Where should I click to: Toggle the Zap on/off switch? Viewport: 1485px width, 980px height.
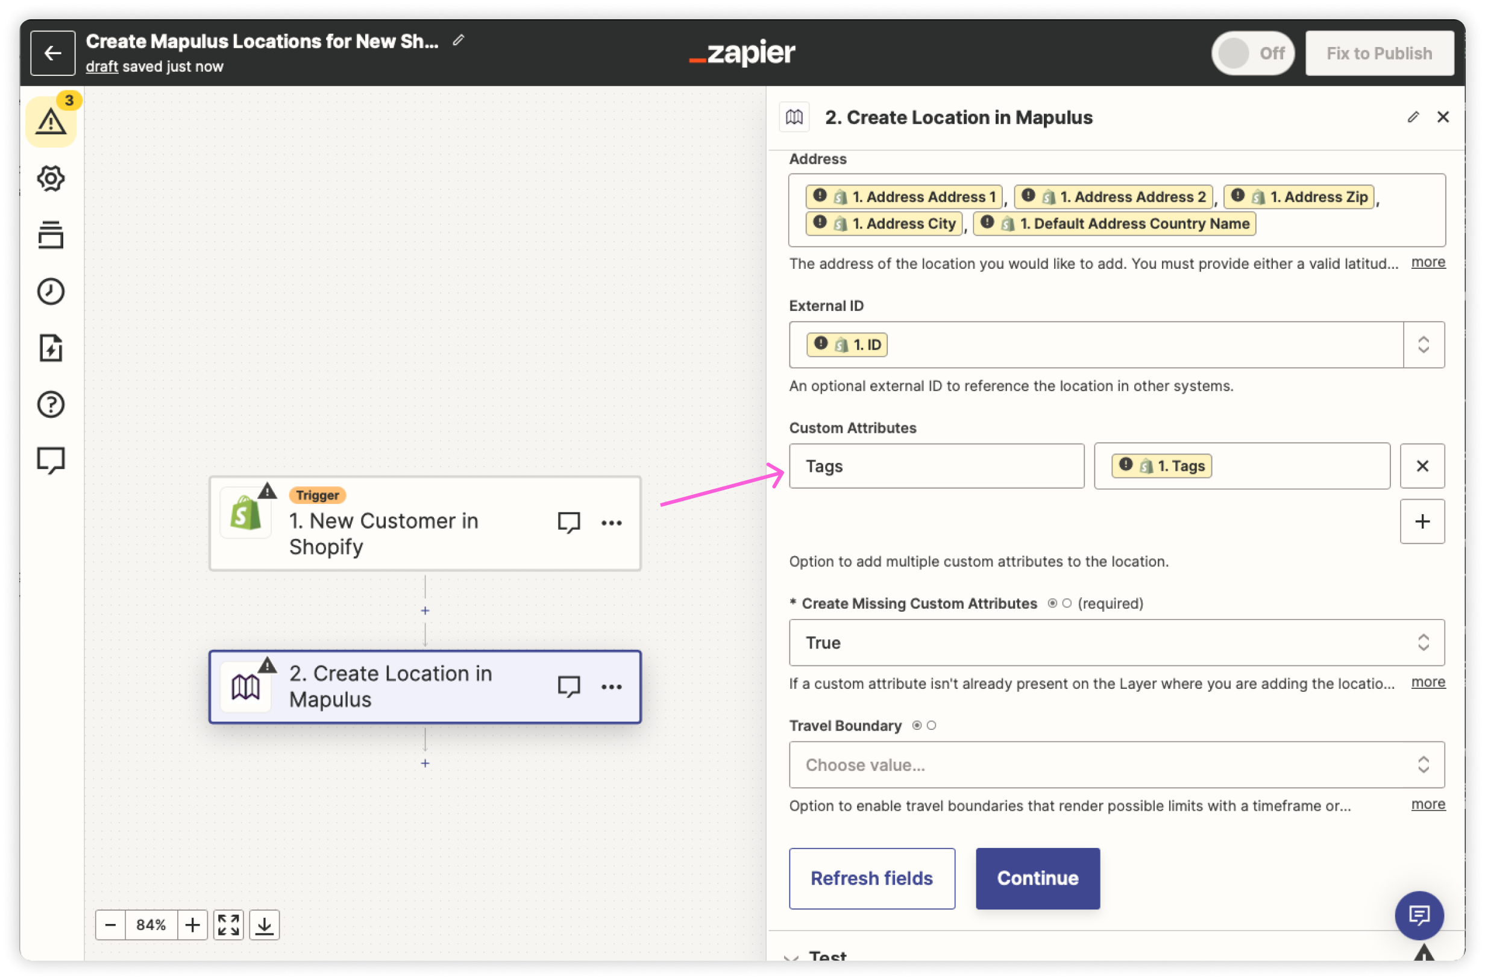pyautogui.click(x=1252, y=53)
